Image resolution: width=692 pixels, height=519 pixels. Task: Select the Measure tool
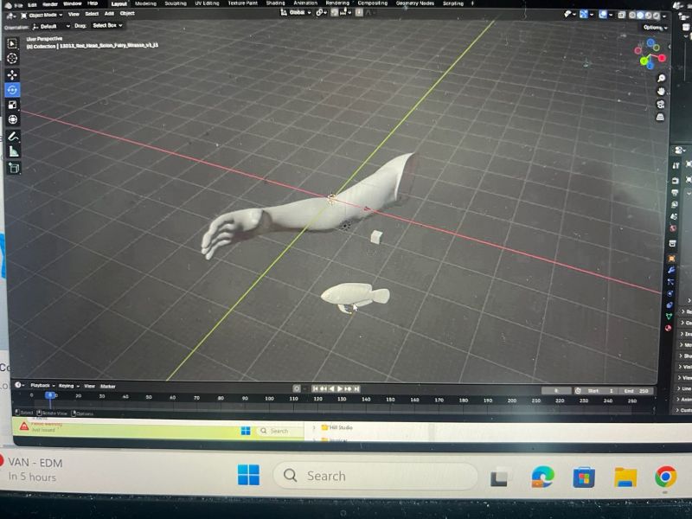point(13,151)
